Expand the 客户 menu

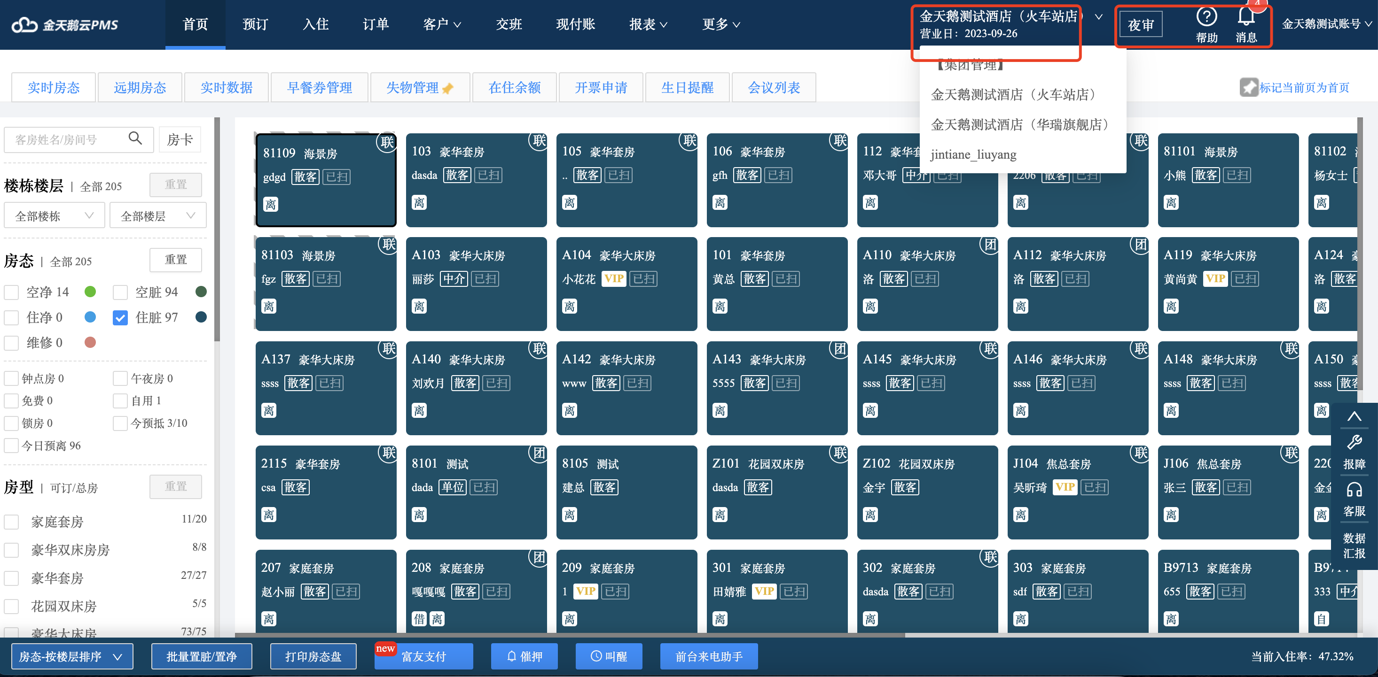pyautogui.click(x=441, y=24)
